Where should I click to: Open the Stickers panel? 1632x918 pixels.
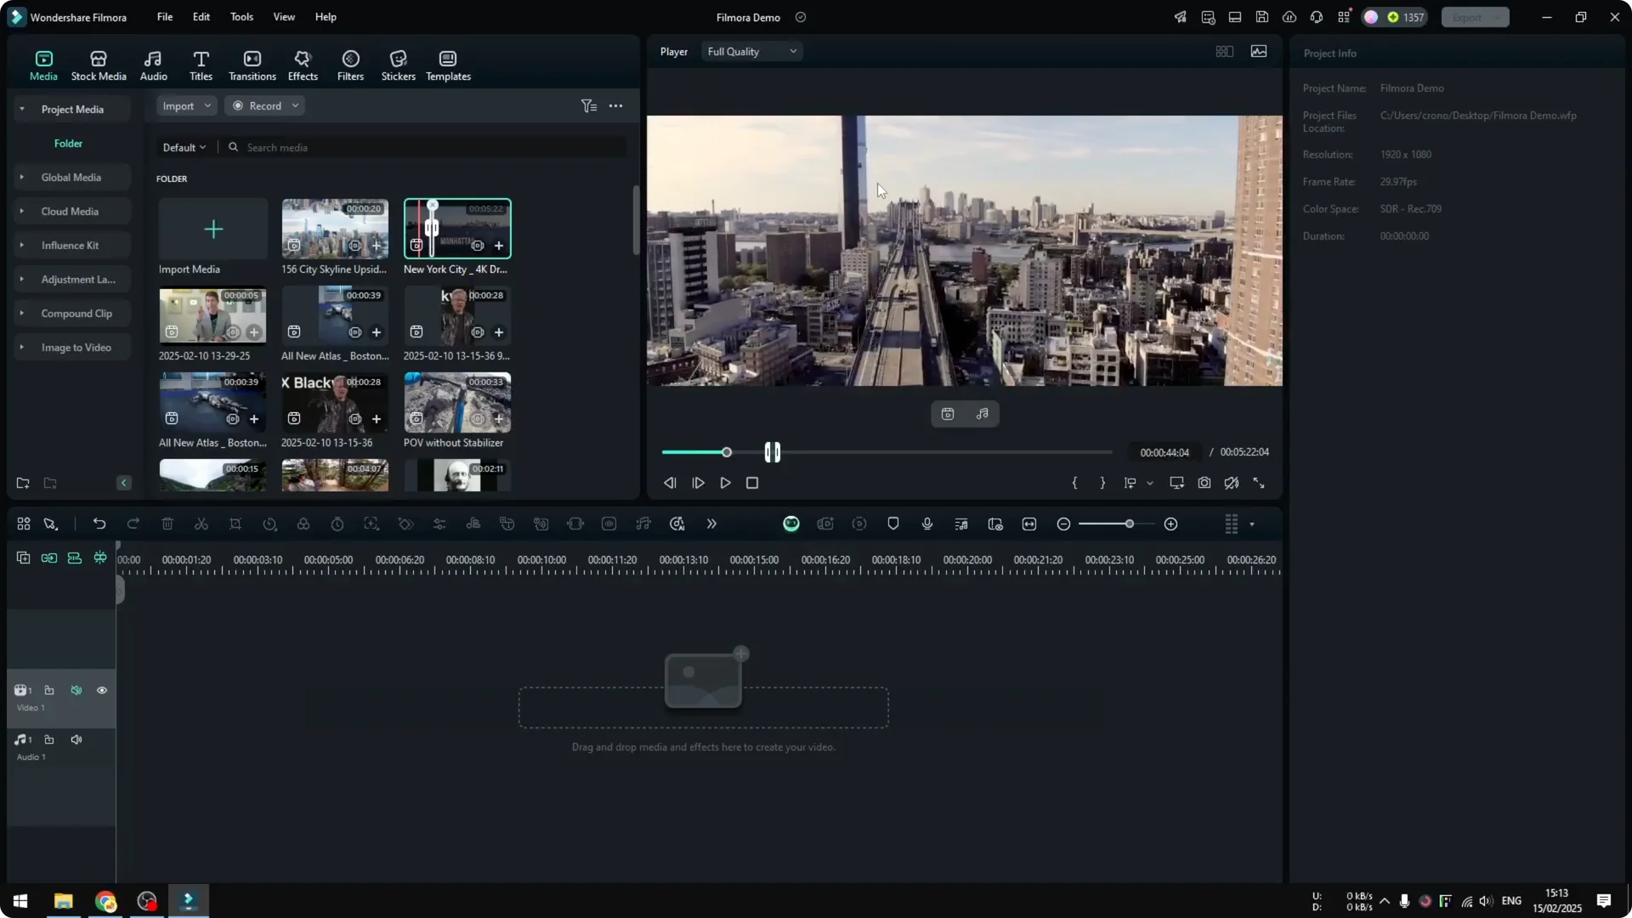397,65
